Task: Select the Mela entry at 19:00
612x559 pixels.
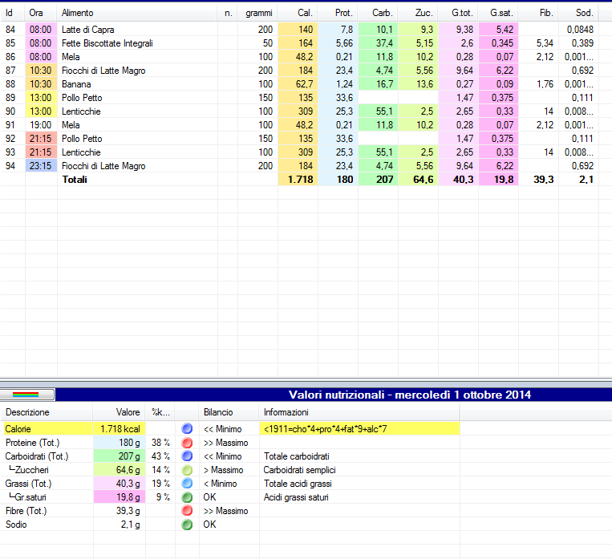Action: tap(71, 125)
